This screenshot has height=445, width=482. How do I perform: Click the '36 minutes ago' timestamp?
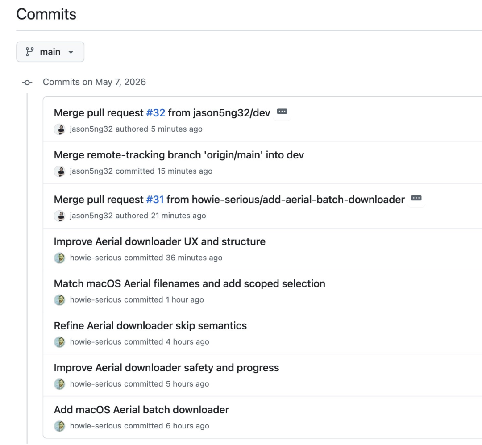tap(194, 258)
